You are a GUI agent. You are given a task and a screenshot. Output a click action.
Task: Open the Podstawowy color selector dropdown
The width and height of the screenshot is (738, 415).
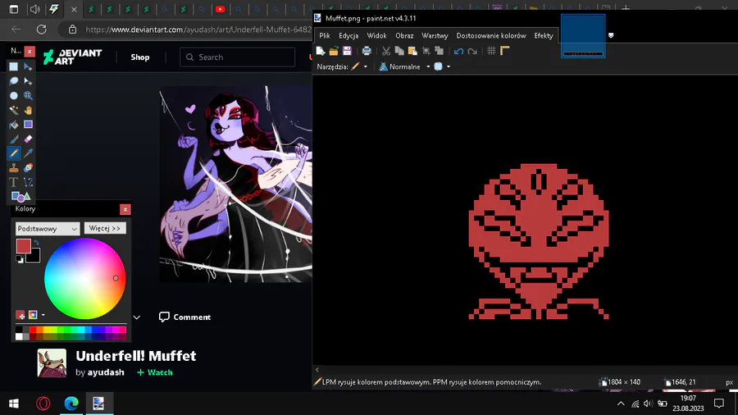(x=47, y=229)
